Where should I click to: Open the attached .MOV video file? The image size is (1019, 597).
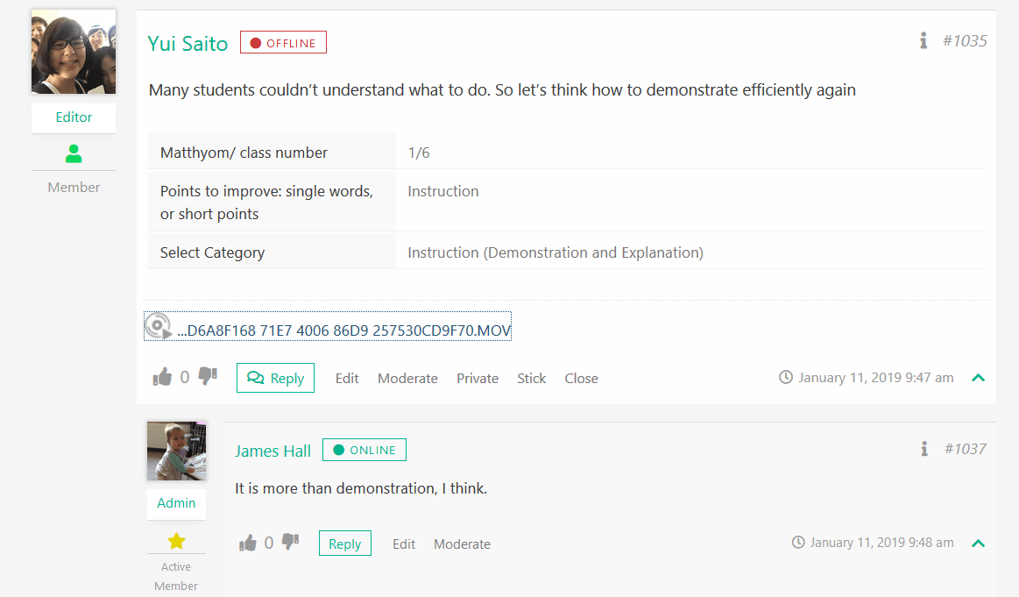343,330
